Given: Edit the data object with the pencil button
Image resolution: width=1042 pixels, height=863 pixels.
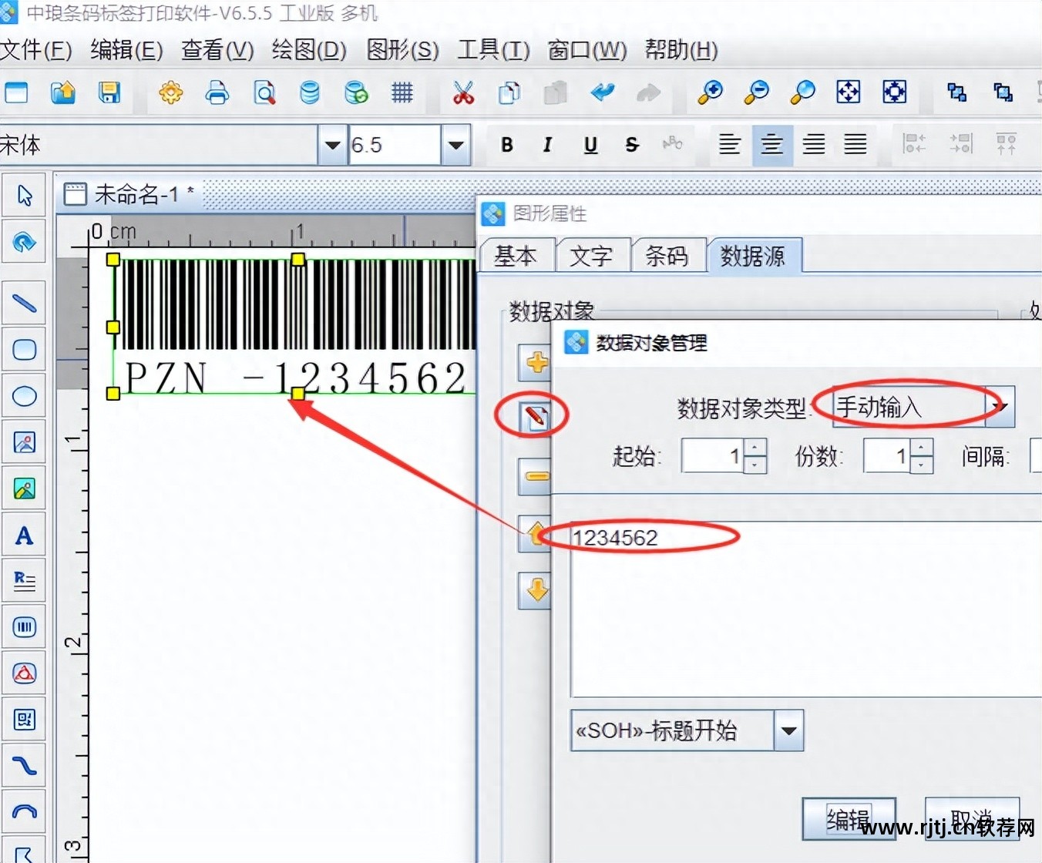Looking at the screenshot, I should point(535,417).
